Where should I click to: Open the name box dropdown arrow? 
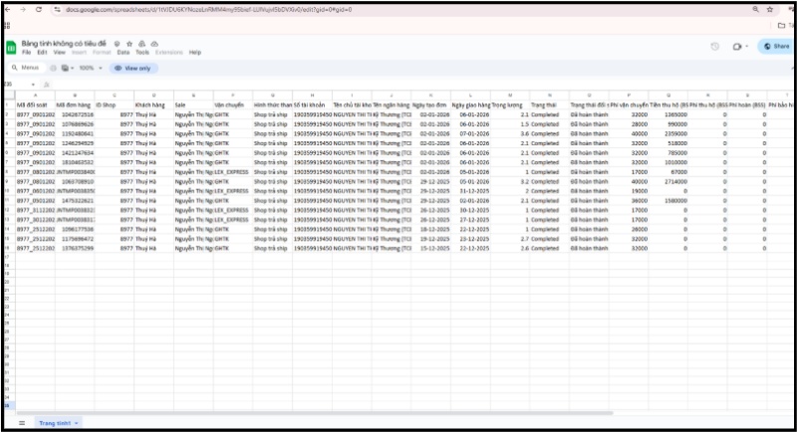(33, 85)
